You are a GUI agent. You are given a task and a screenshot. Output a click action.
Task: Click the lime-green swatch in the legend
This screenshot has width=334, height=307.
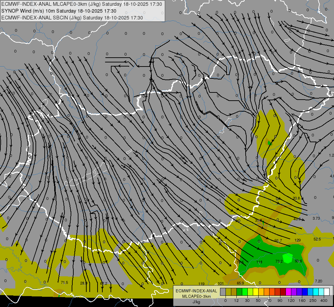(x=250, y=292)
